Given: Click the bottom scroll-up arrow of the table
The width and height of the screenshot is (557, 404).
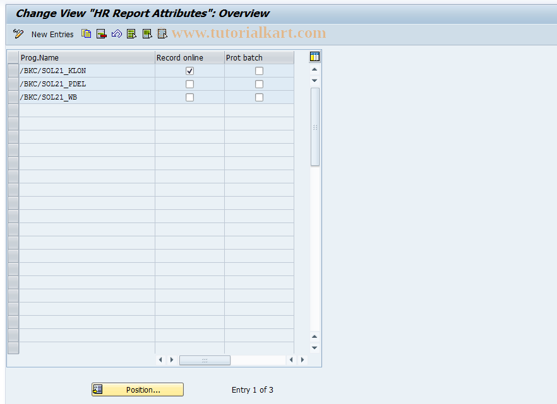Looking at the screenshot, I should pyautogui.click(x=314, y=337).
